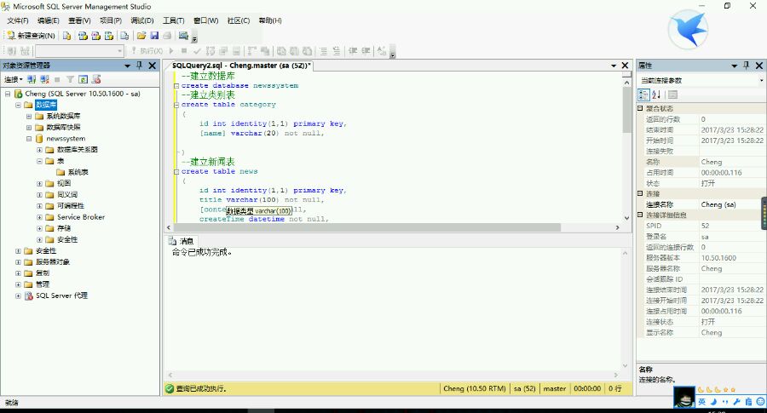Click the Property Pages icon in Properties panel
Screen dimensions: 767x413
pyautogui.click(x=673, y=95)
